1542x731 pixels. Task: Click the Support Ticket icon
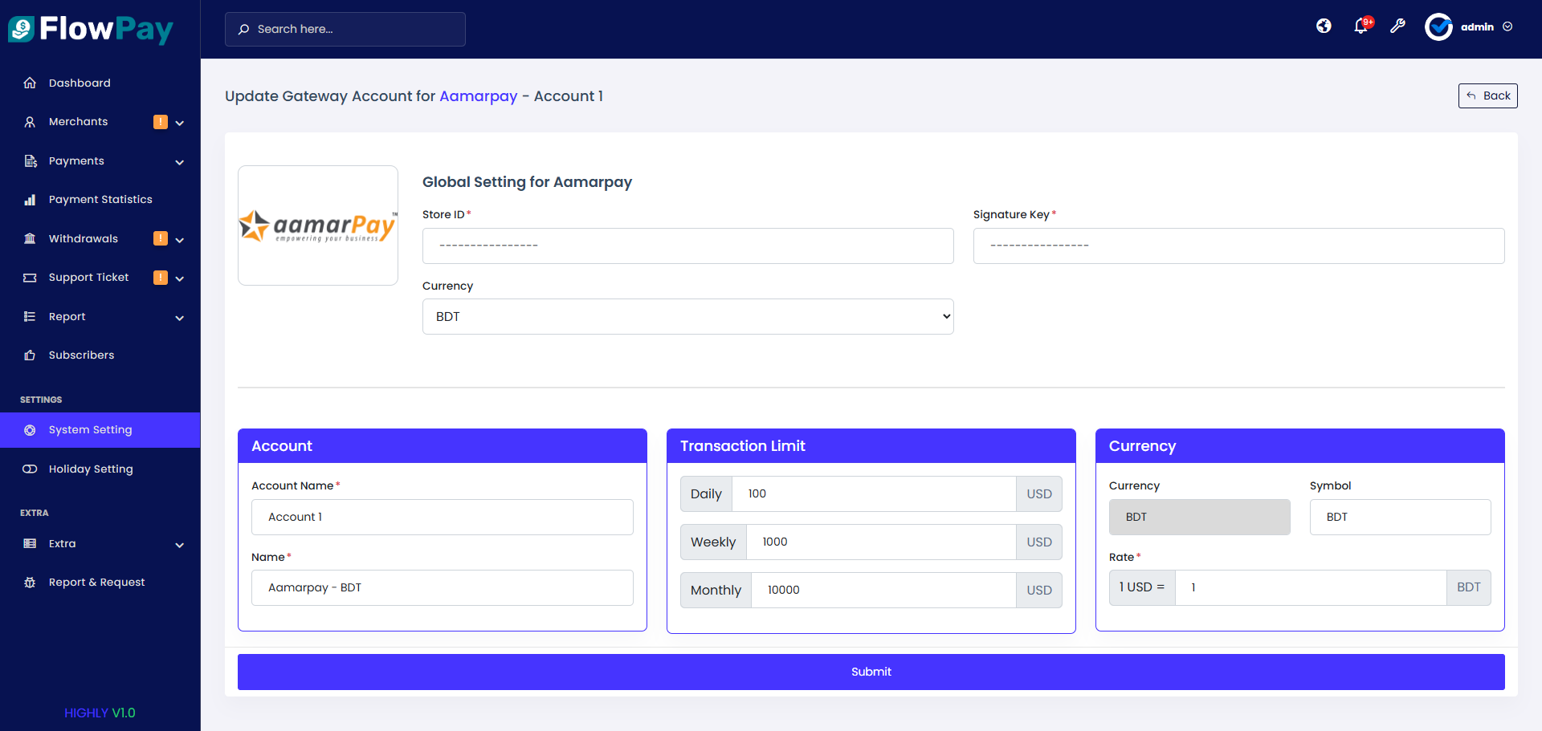30,278
